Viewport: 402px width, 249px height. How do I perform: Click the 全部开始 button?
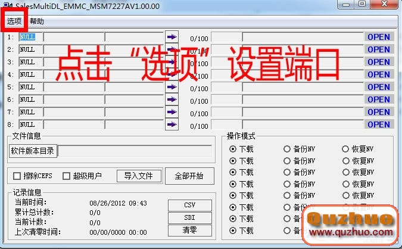pos(189,176)
